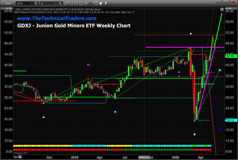Open the time template clock icon
Viewport: 238px width, 160px height.
point(60,3)
